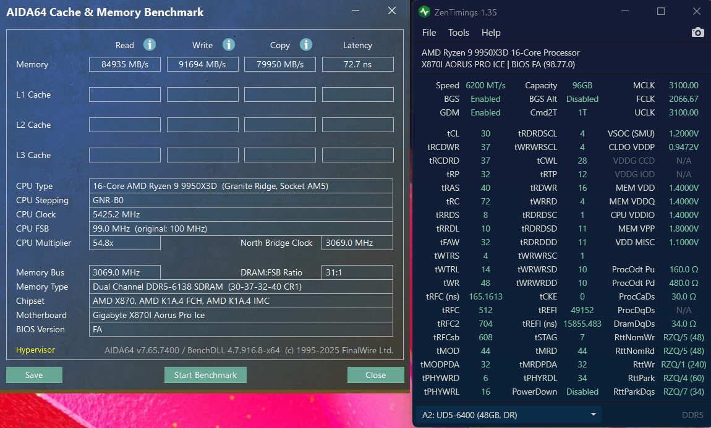Click the FCLK value 2066.67
Viewport: 711px width, 428px height.
pyautogui.click(x=684, y=99)
